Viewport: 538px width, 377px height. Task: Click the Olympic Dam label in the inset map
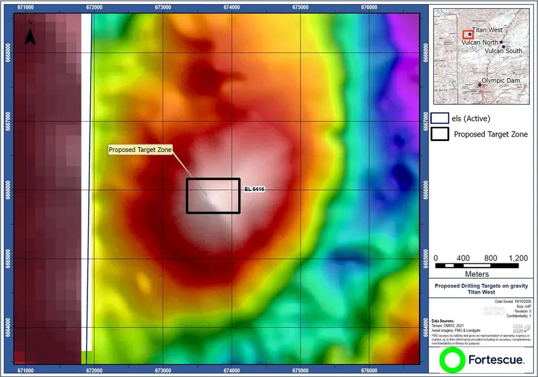(501, 81)
